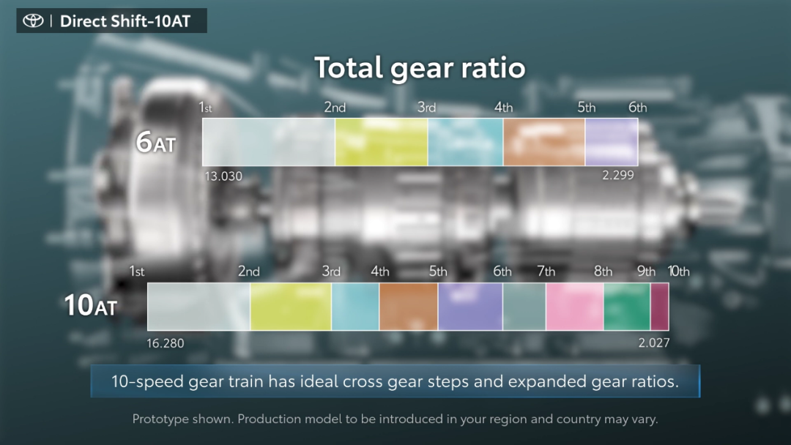
Task: Click the 6AT 5th gear label
Action: [x=586, y=108]
